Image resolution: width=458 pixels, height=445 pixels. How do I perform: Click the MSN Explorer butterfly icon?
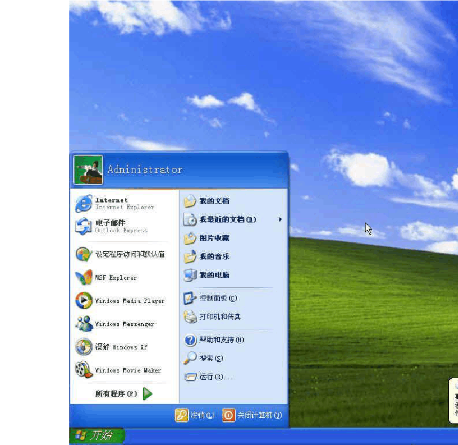tap(84, 277)
